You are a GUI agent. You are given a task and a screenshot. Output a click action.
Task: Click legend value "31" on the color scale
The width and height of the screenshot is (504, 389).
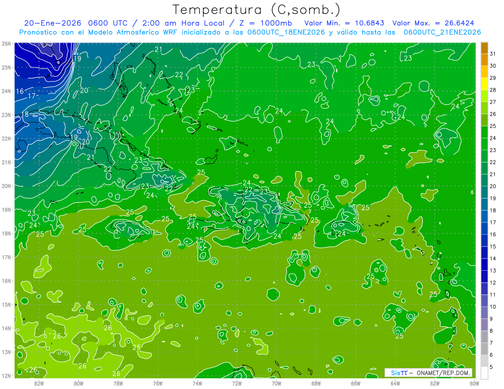pyautogui.click(x=493, y=53)
